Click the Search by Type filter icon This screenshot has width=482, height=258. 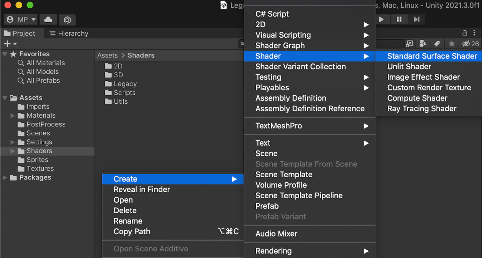[x=423, y=44]
